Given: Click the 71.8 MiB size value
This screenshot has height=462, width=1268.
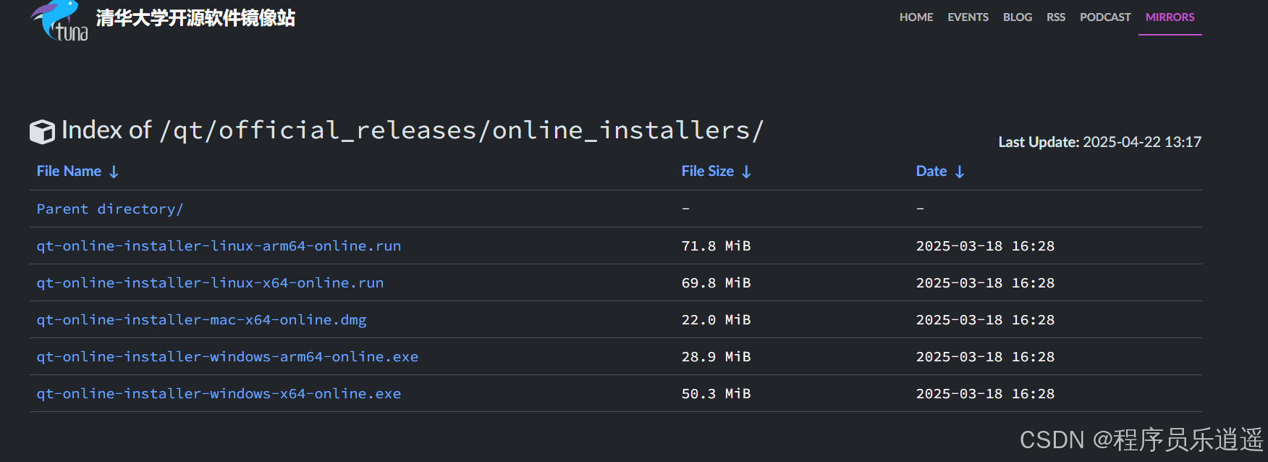Looking at the screenshot, I should [716, 245].
